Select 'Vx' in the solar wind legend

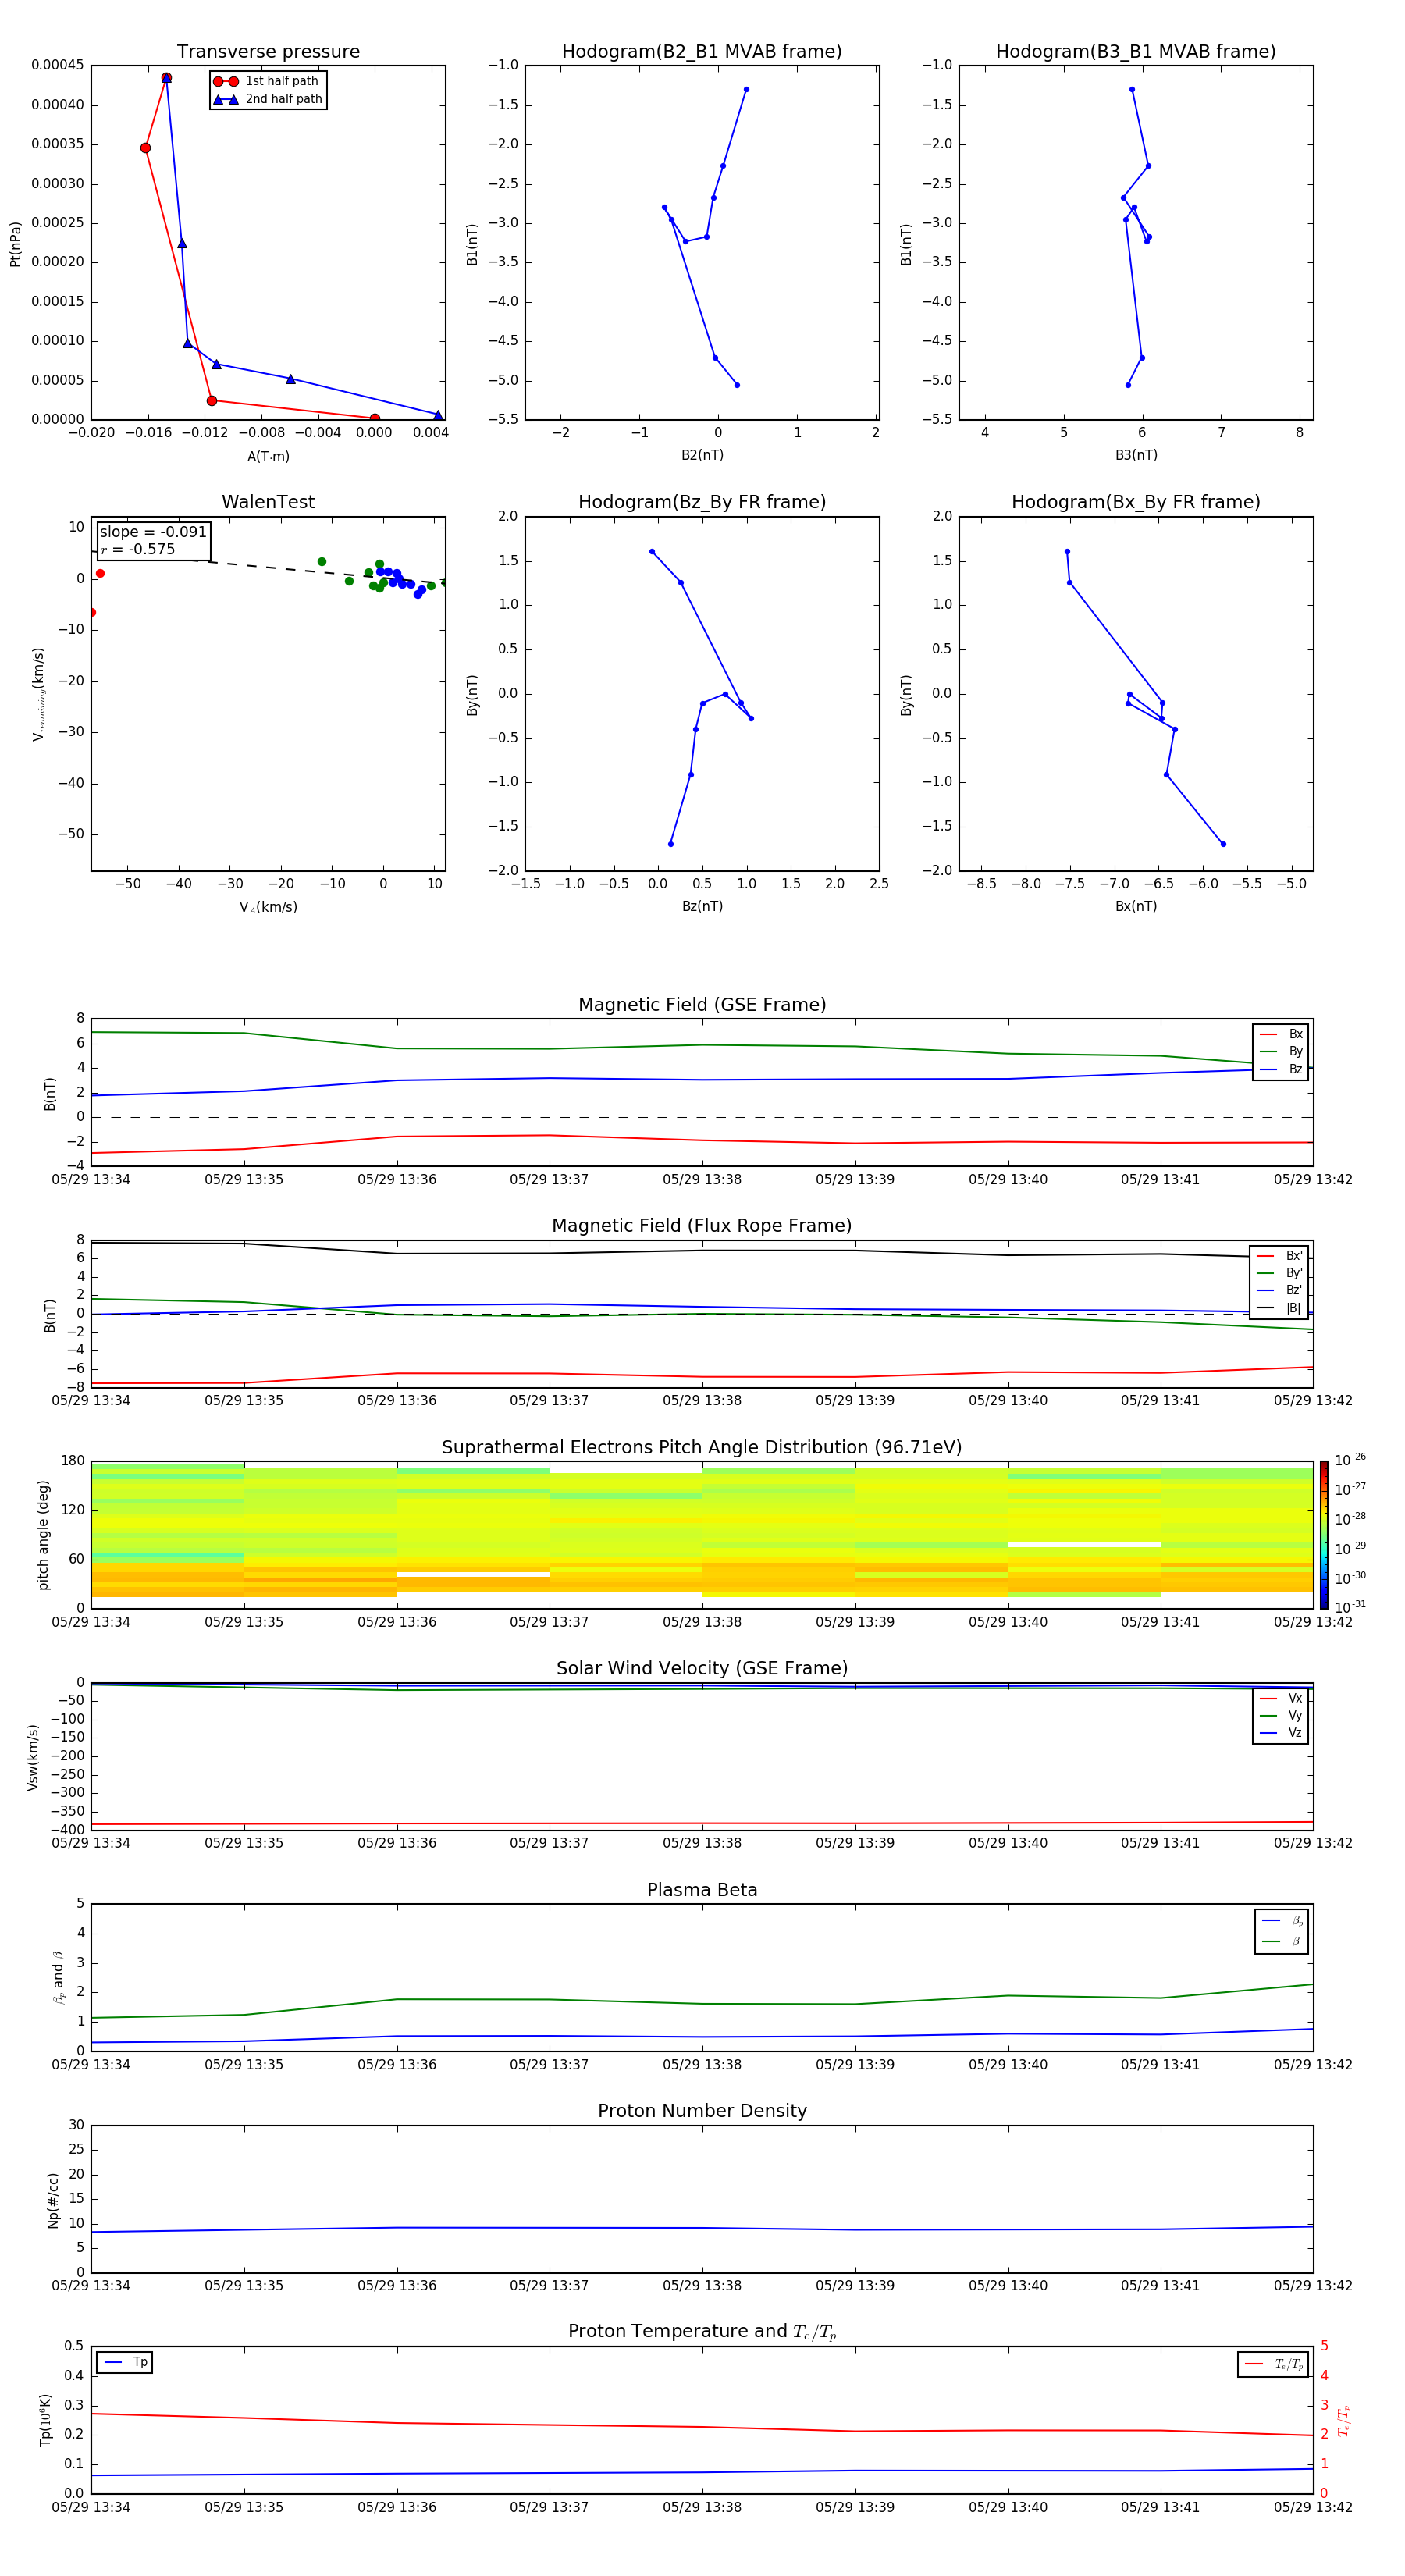click(x=1281, y=1698)
